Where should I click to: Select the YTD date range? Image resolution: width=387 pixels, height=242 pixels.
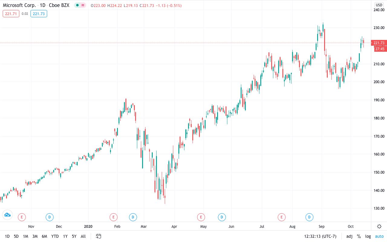(x=55, y=236)
